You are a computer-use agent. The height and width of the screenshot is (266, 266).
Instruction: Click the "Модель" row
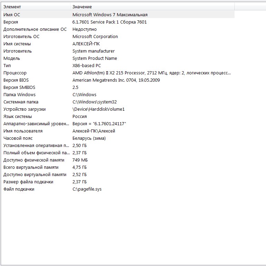[12, 58]
